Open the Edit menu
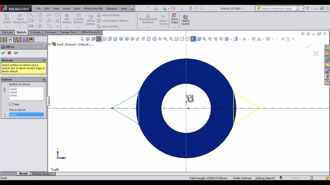Viewport: 330px width, 185px height. [47, 8]
